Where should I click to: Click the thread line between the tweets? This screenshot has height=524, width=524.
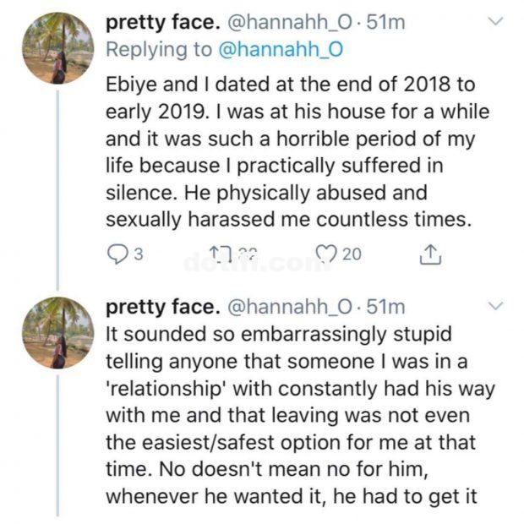tap(58, 190)
